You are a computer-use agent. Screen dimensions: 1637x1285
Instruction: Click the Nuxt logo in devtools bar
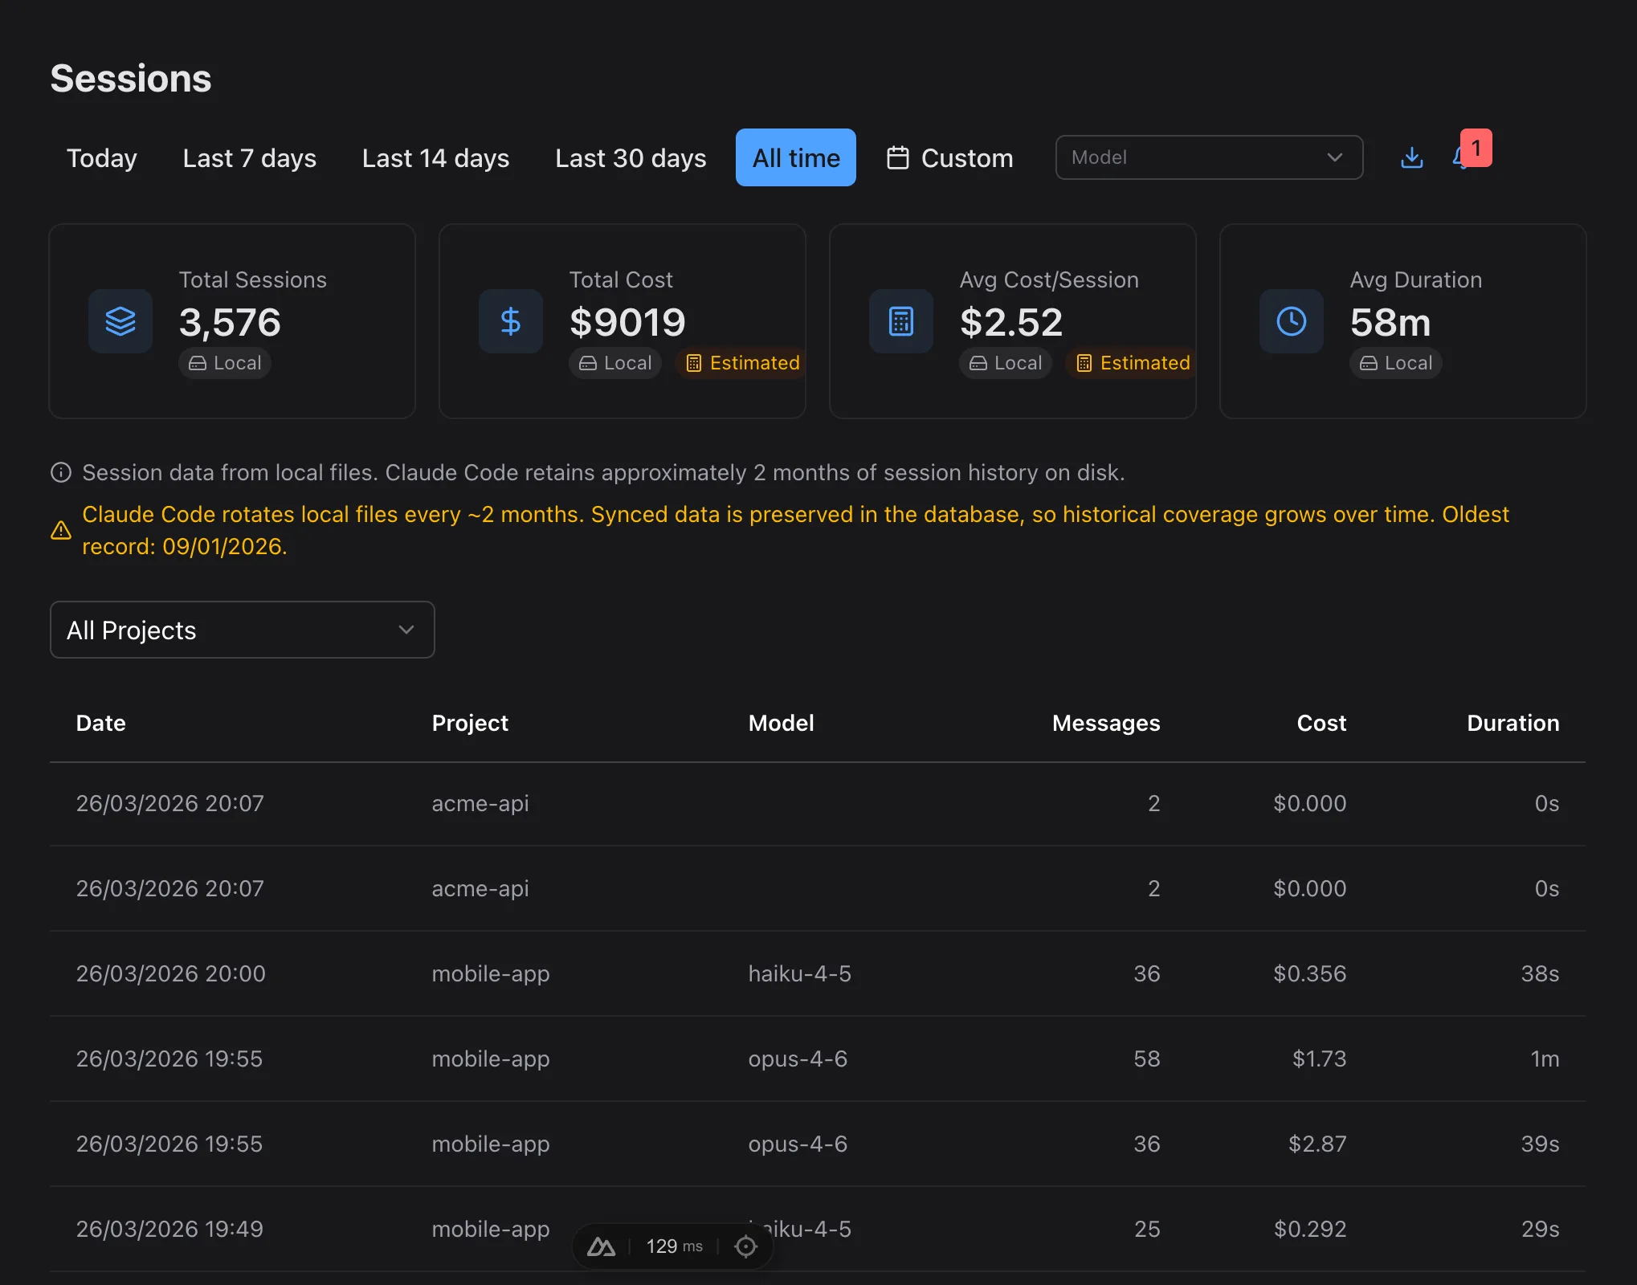[601, 1246]
